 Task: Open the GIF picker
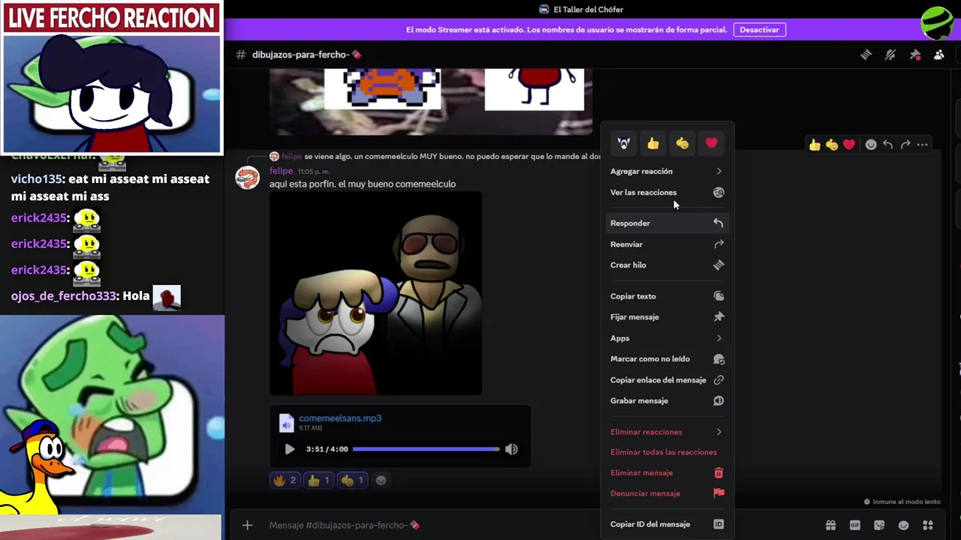854,526
